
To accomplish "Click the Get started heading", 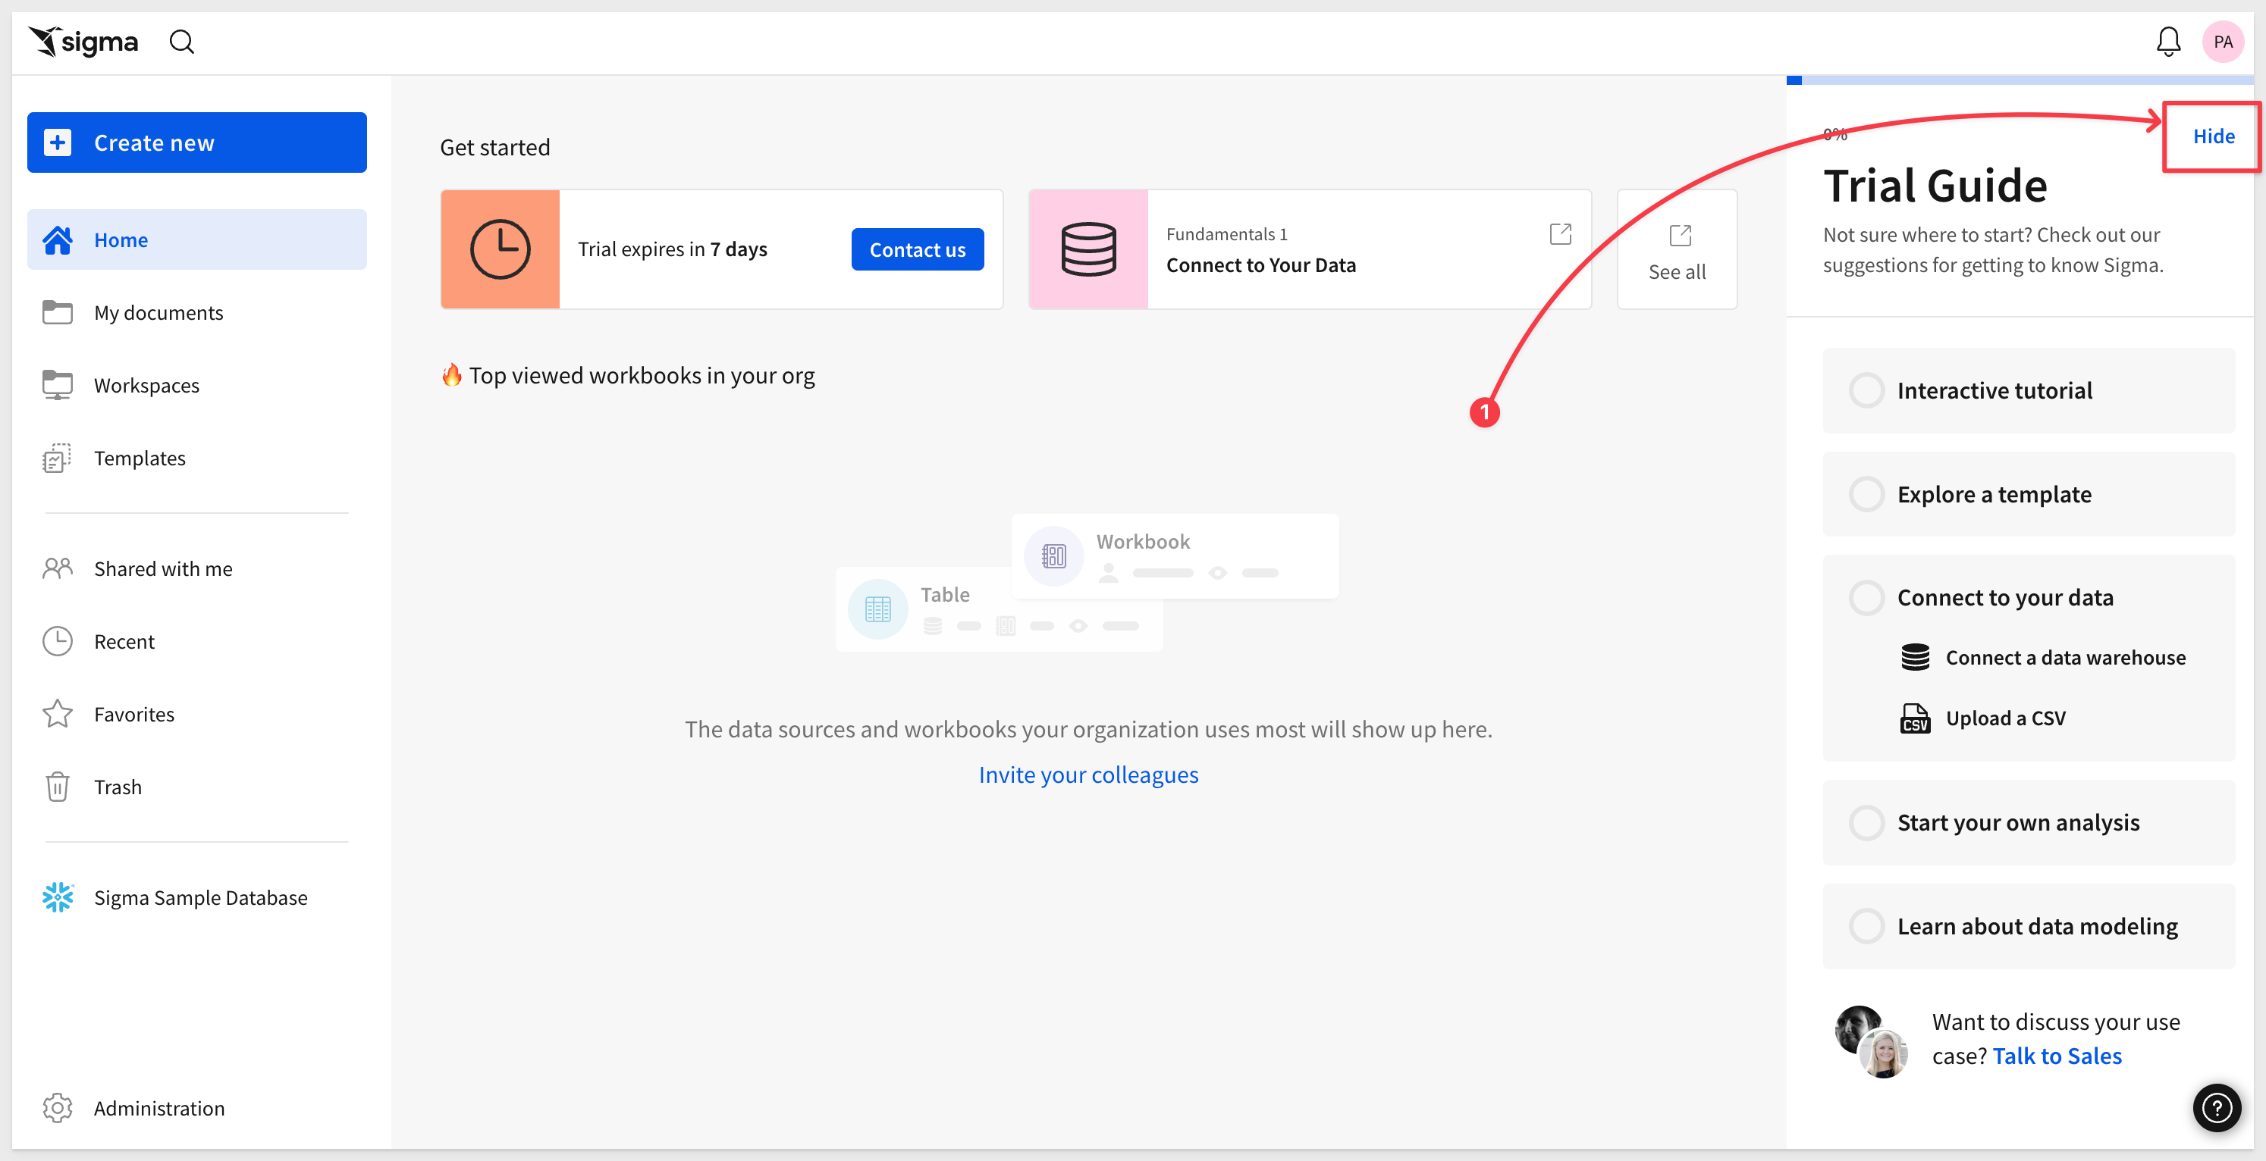I will click(x=494, y=147).
